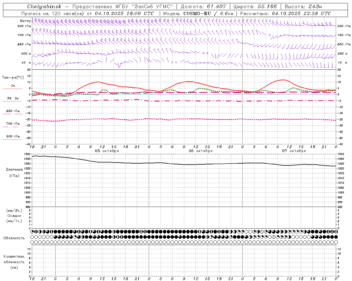The height and width of the screenshot is (281, 352).
Task: Click the black pressure curve in the Давление chart
Action: (184, 164)
